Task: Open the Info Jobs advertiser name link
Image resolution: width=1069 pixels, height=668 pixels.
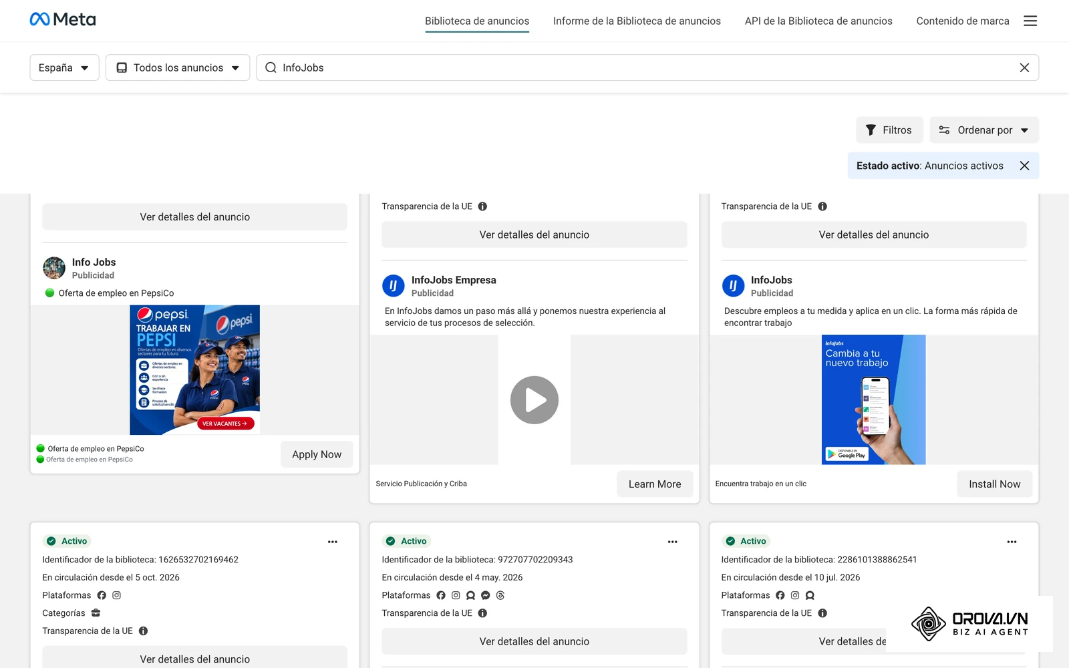Action: click(94, 262)
